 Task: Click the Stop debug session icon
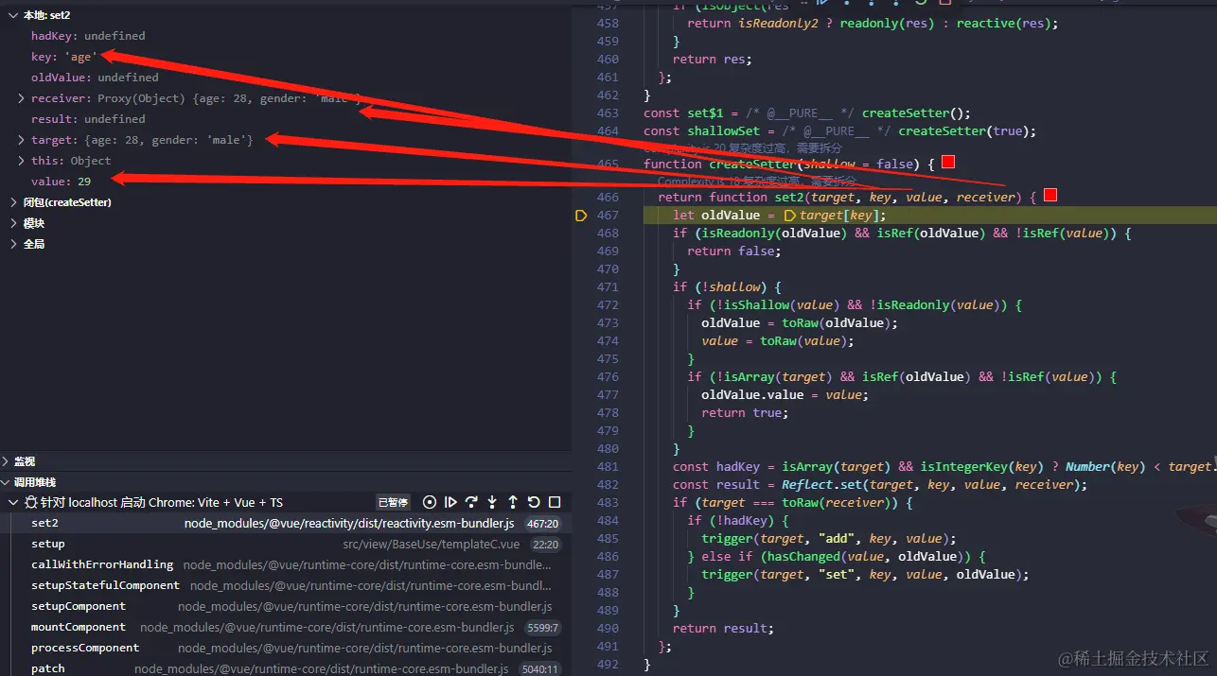(x=555, y=502)
